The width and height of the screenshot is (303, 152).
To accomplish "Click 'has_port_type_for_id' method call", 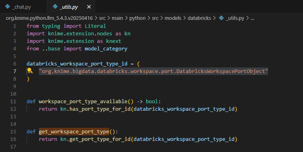I will [x=100, y=109].
